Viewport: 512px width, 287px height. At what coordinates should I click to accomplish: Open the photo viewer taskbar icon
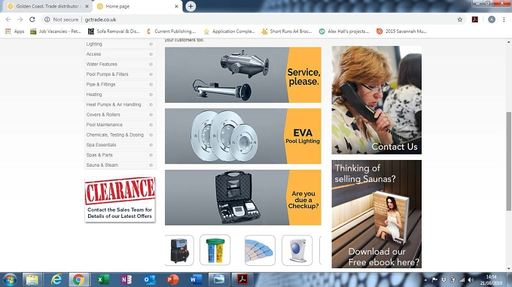click(219, 279)
